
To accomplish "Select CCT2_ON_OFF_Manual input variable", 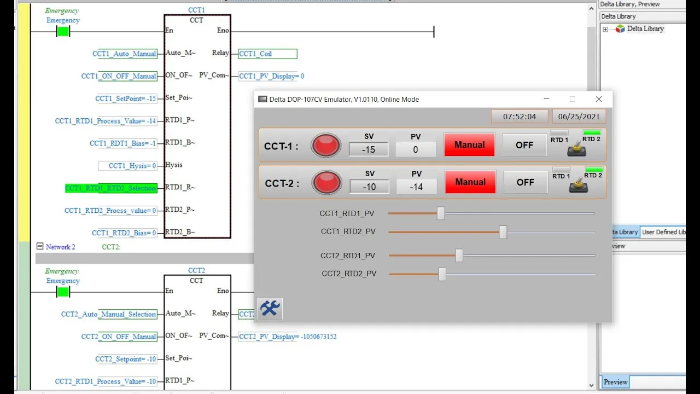I will click(x=119, y=337).
